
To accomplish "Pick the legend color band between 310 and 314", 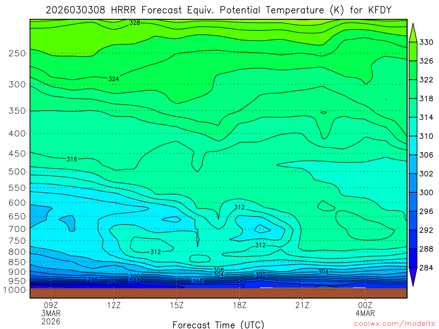I will 413,126.
